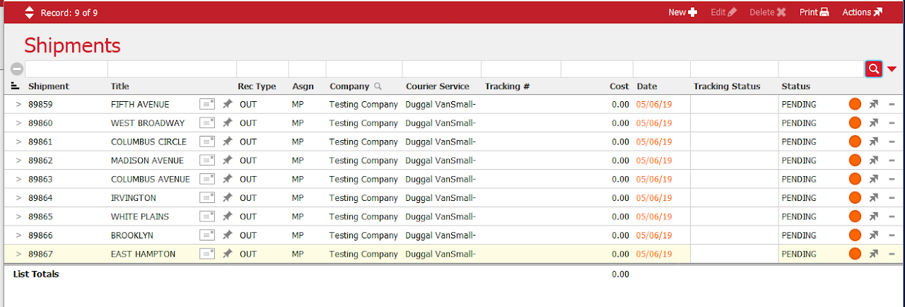
Task: Open the list sort icon beside the Shipment header
Action: coord(16,86)
